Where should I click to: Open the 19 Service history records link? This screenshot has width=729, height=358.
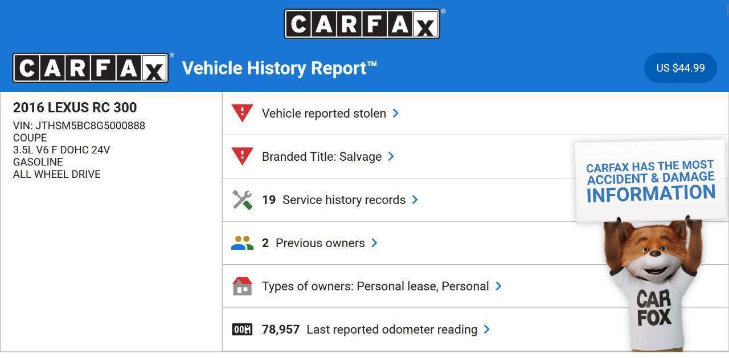click(x=334, y=199)
